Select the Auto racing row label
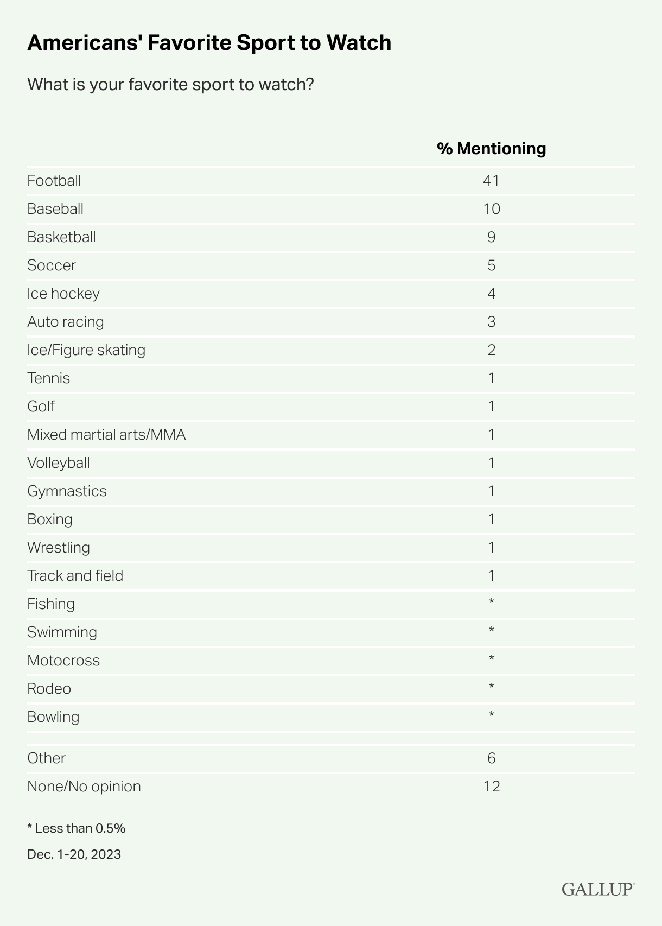 [66, 321]
